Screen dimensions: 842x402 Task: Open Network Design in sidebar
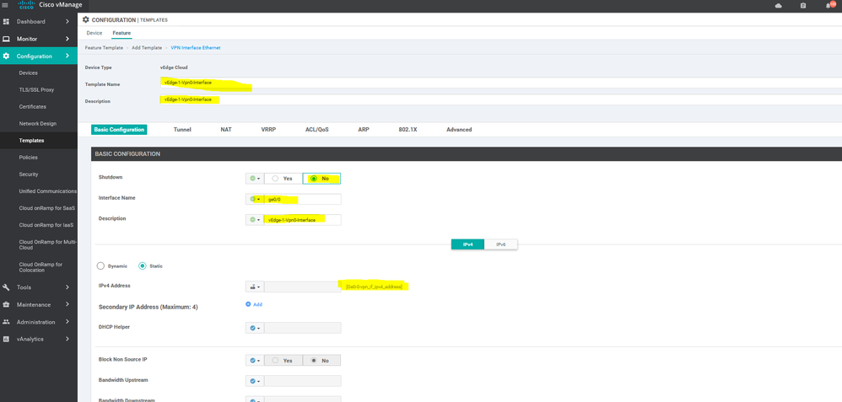click(x=39, y=123)
